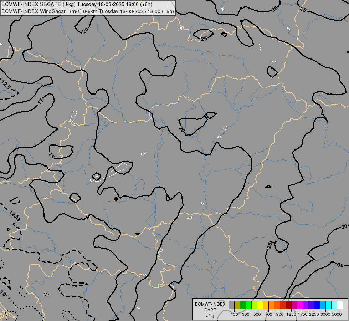This screenshot has height=321, width=349.
Task: Click the 15 wind shear contour label
Action: [51, 156]
